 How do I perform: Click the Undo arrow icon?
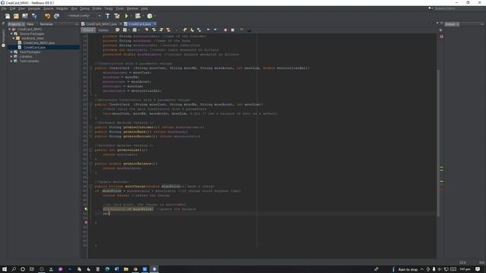(x=47, y=16)
